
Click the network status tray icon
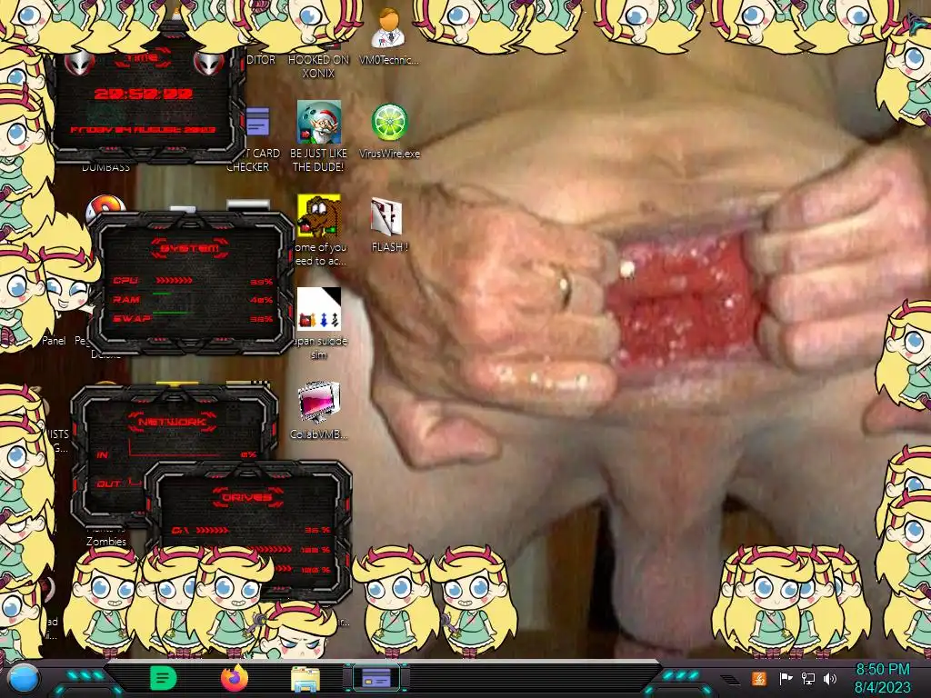tap(807, 678)
